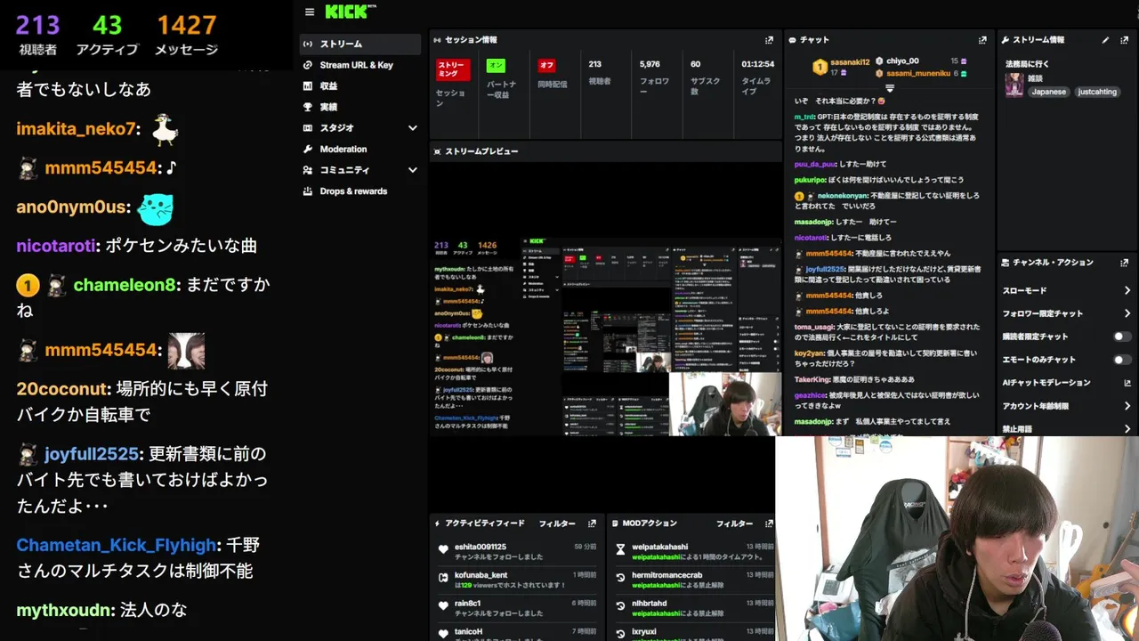The width and height of the screenshot is (1139, 641).
Task: Edit stream info with pencil icon
Action: click(x=1106, y=40)
